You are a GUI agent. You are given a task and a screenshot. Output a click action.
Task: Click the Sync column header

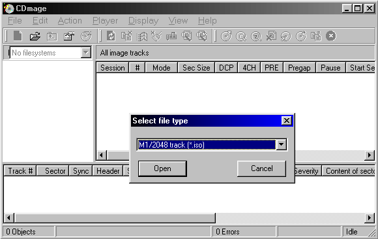pyautogui.click(x=81, y=171)
